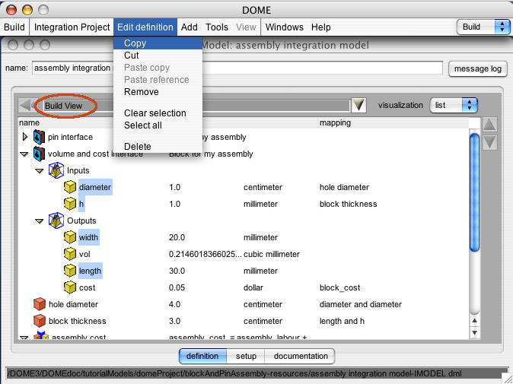Screen dimensions: 513x384
Task: Click the yellow cube icon beside width
Action: pos(70,237)
